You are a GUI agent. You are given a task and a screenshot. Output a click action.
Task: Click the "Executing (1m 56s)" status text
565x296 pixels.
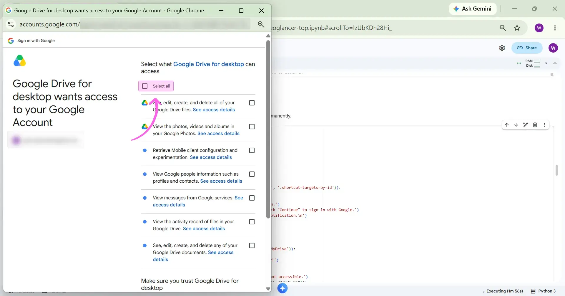[505, 291]
